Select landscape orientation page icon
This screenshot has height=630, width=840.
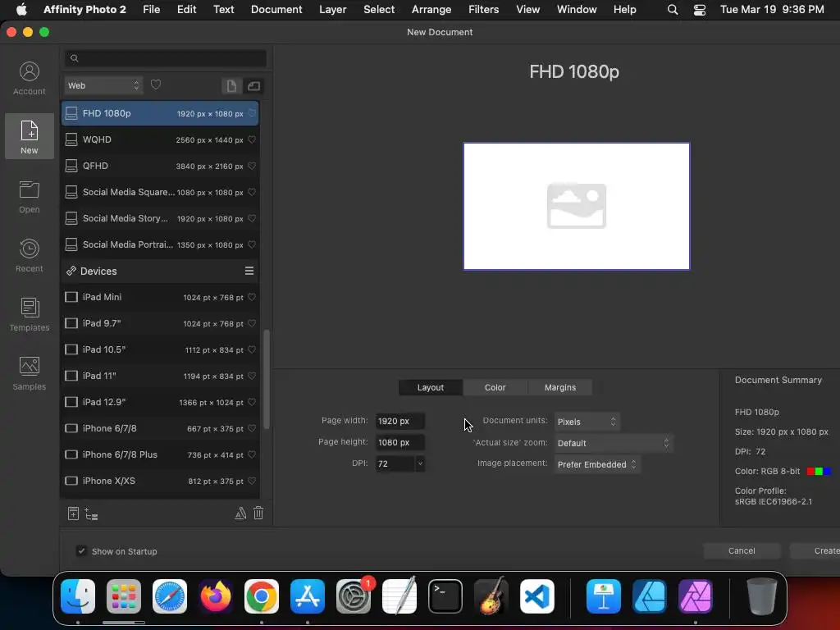253,85
